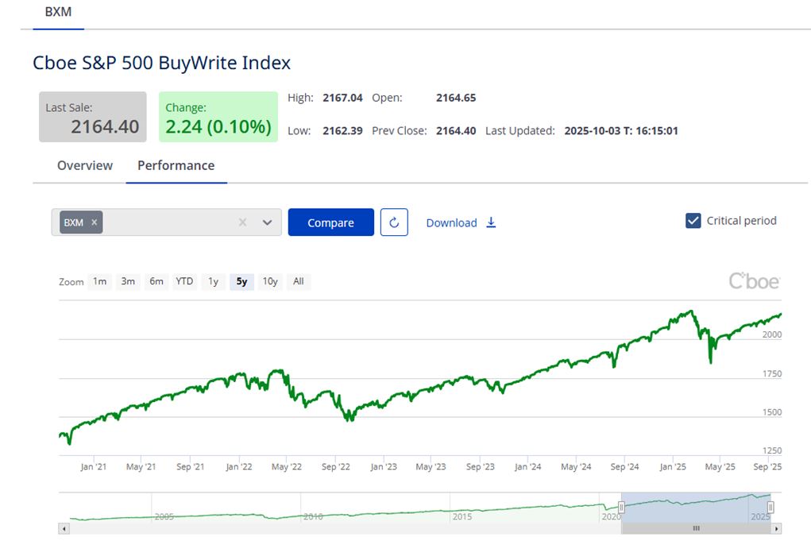The width and height of the screenshot is (811, 541).
Task: Remove the BXM tag from selector
Action: coord(94,222)
